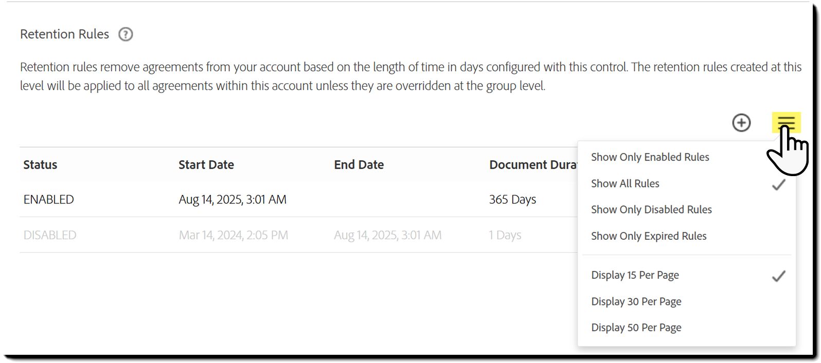Click the Document Duration column header
This screenshot has width=821, height=363.
tap(533, 165)
